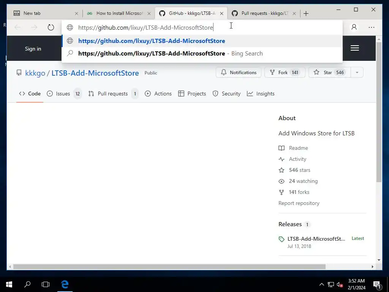Open the Insights tab
This screenshot has height=292, width=389.
[x=261, y=94]
